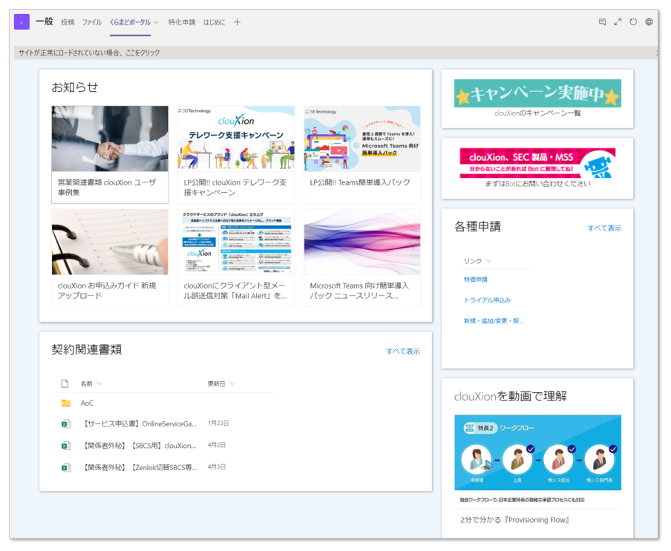671x551 pixels.
Task: Click the plus icon to add a tab
Action: coord(238,22)
